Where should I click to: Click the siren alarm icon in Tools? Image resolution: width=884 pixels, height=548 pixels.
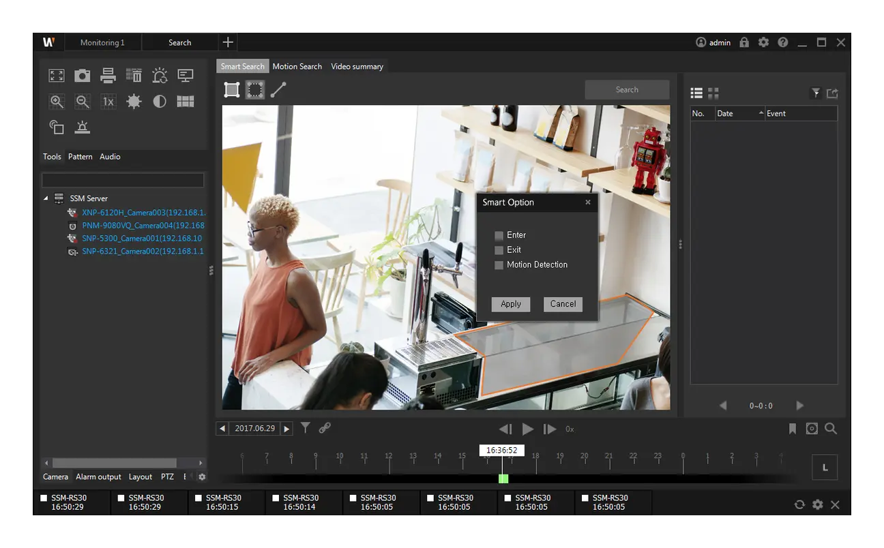pyautogui.click(x=82, y=127)
